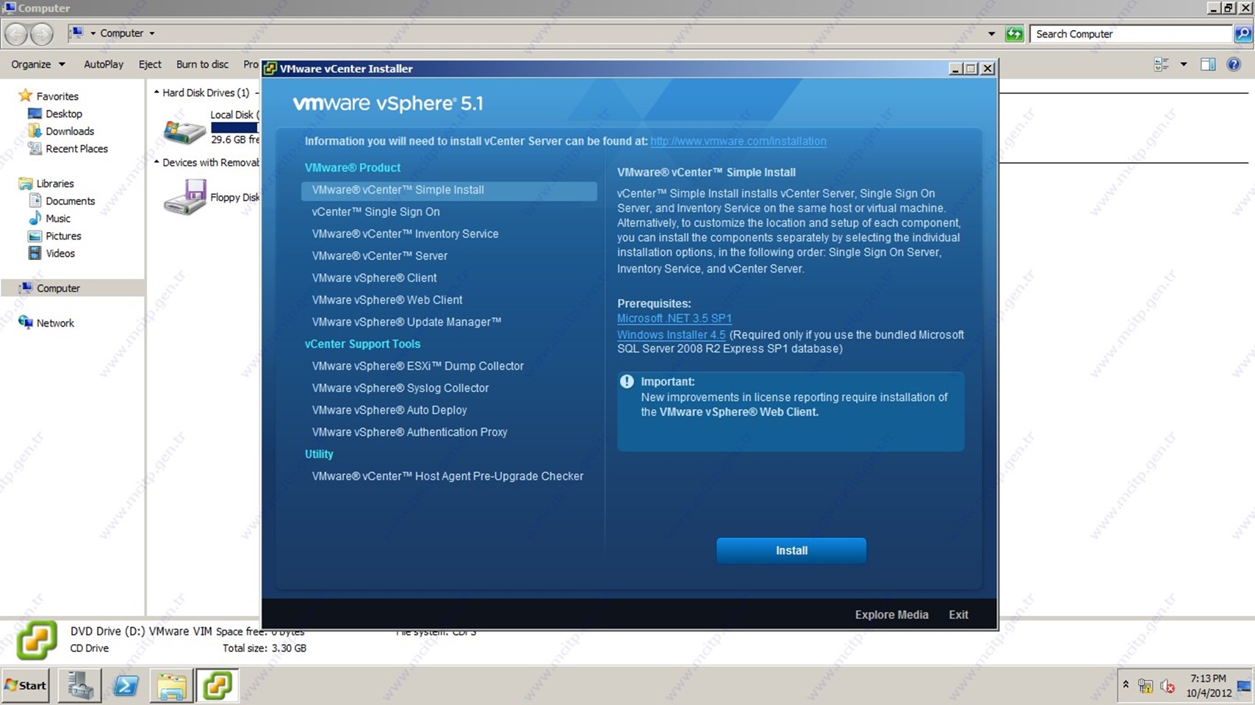Open Windows Installer 4.5 prerequisite link
Screen dimensions: 1255x705
671,335
